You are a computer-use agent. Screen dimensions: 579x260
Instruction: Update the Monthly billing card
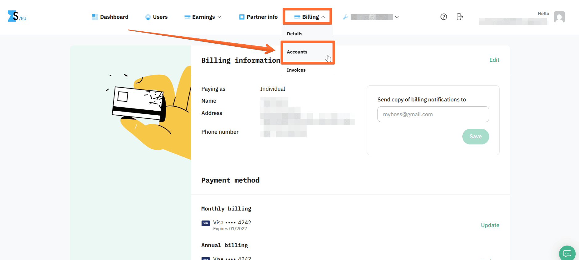490,225
